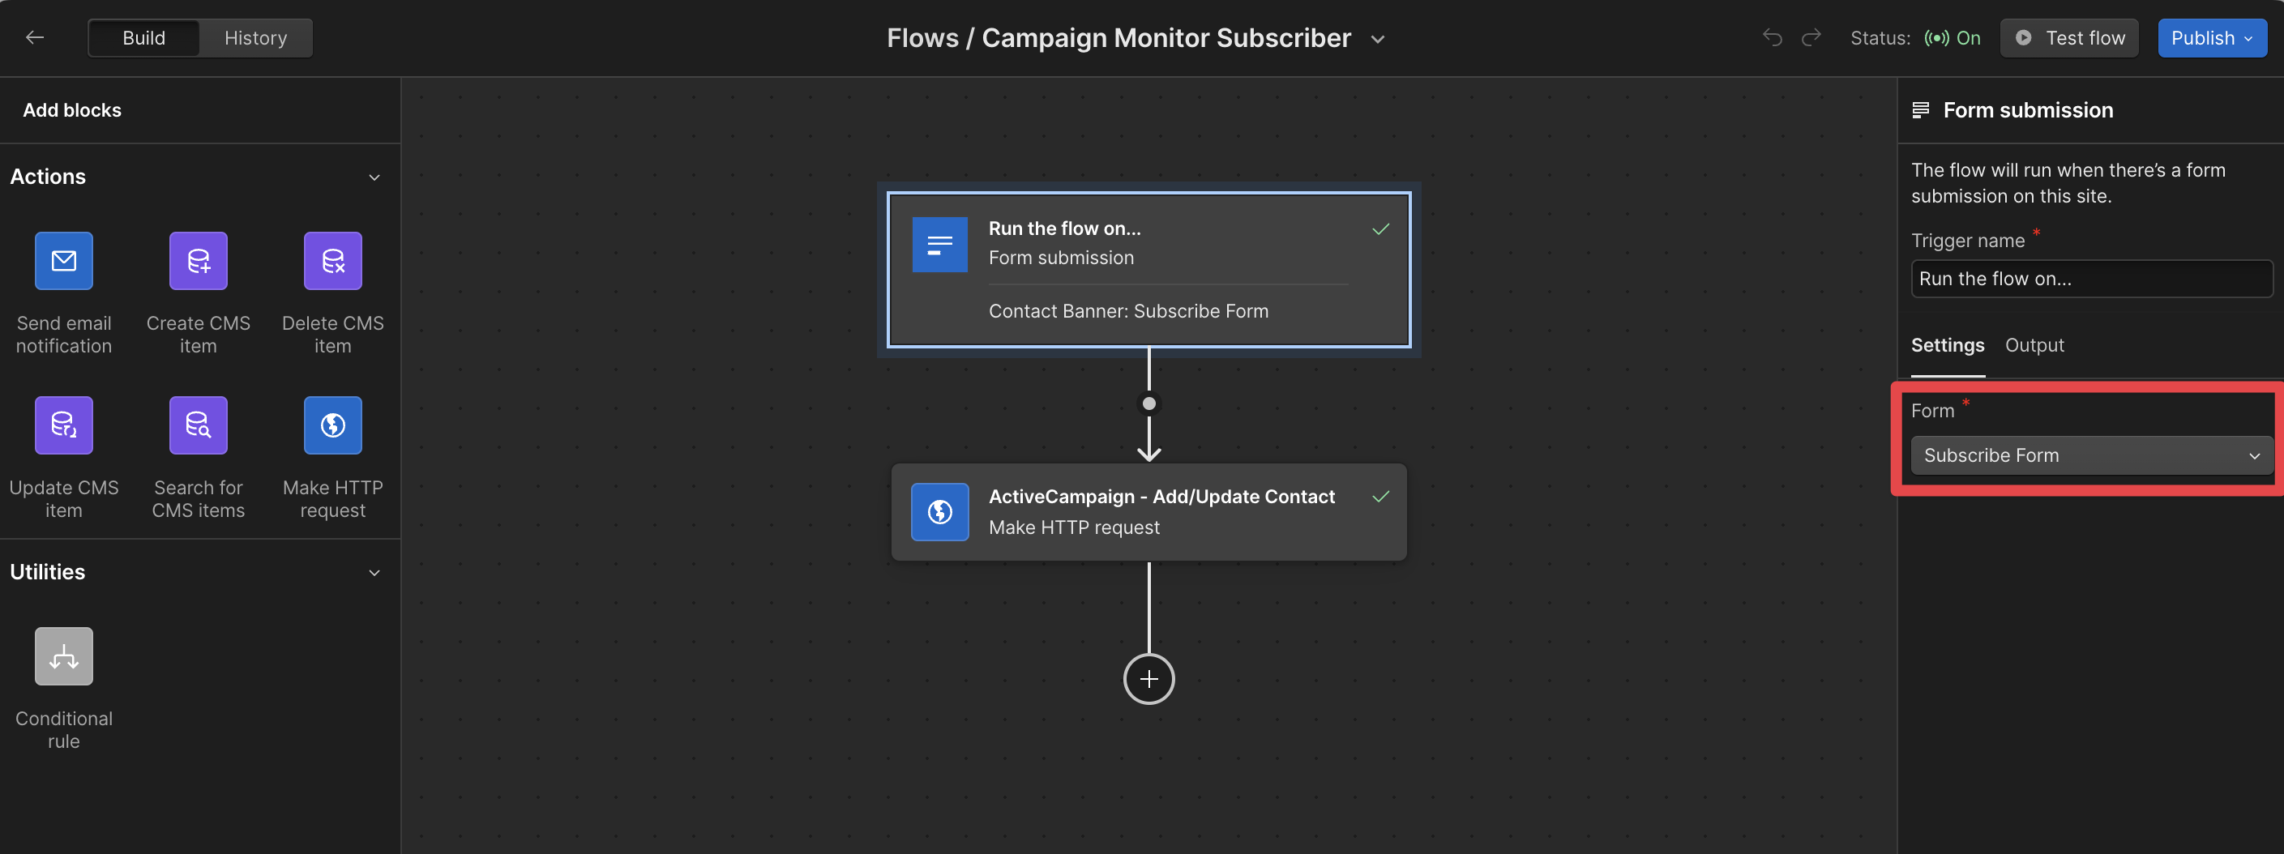
Task: Select the Delete CMS item block icon
Action: (332, 261)
